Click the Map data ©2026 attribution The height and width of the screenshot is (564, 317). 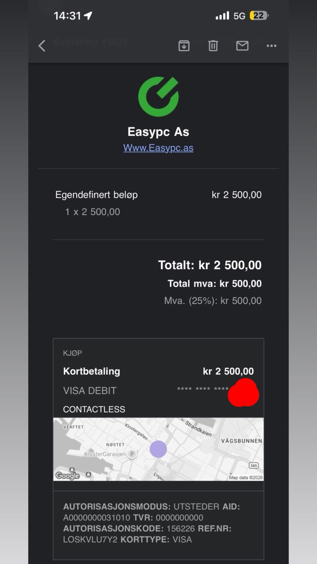coord(245,478)
